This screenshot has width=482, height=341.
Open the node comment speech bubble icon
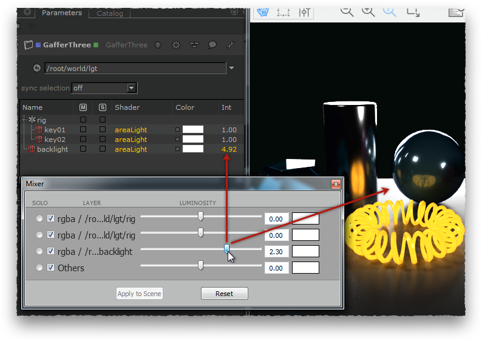tap(212, 45)
